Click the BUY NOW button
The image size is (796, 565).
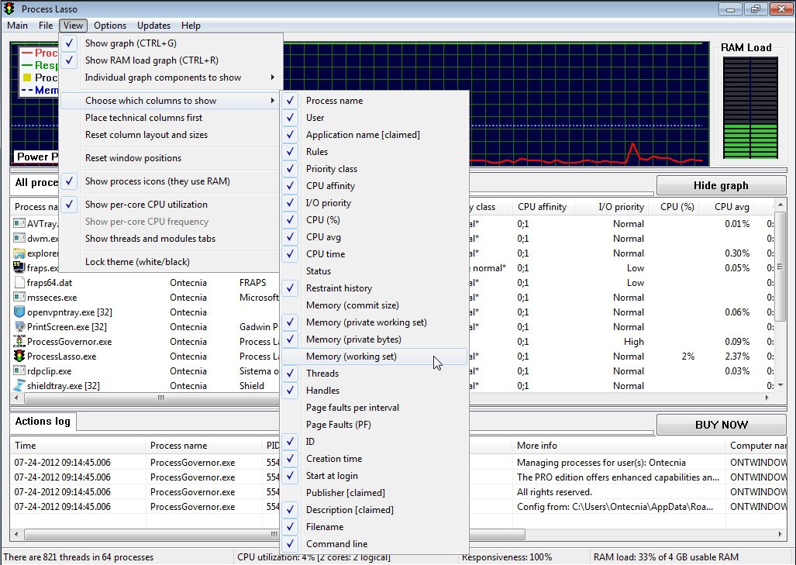[721, 425]
